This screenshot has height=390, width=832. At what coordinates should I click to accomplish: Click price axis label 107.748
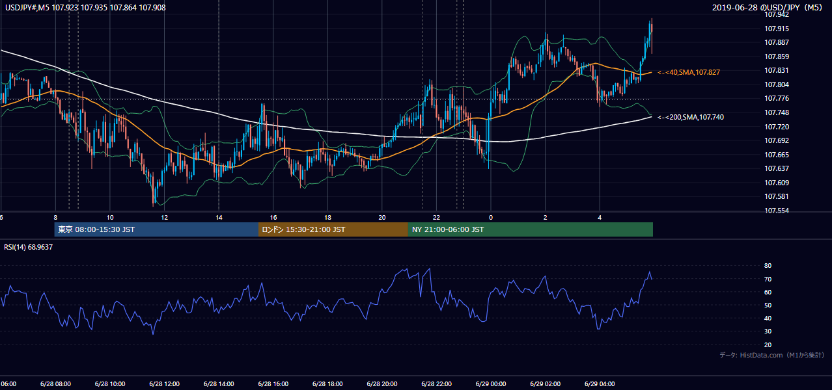[x=777, y=112]
